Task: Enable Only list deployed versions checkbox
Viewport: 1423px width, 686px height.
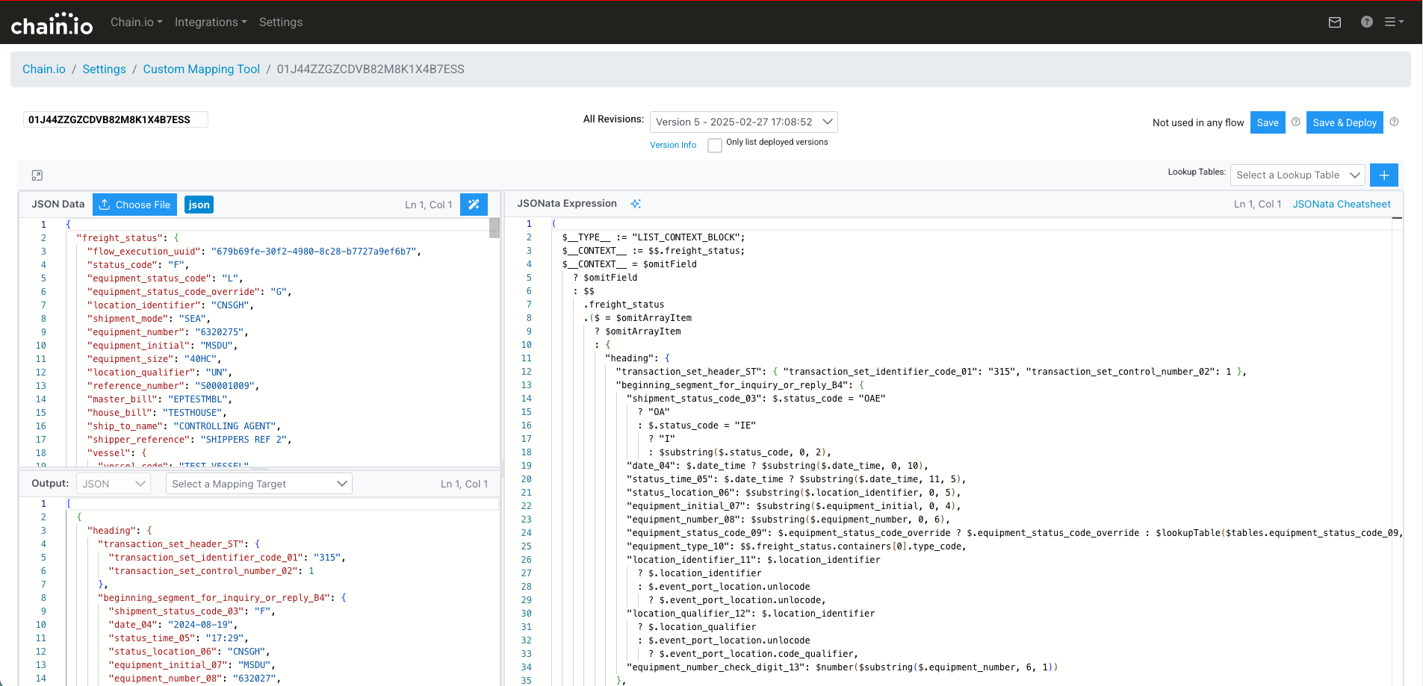Action: pos(715,146)
